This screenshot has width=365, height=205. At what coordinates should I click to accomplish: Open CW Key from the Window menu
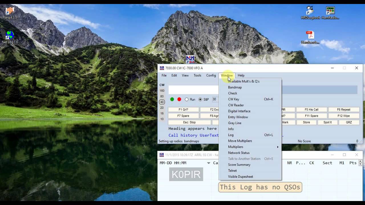250,99
